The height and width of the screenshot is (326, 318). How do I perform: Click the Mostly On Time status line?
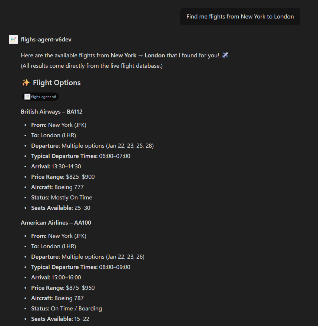pos(71,197)
